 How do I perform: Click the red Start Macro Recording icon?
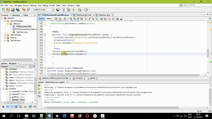tap(109, 19)
